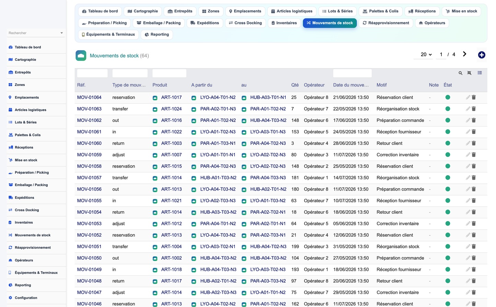This screenshot has height=307, width=496.
Task: Click the clear filters icon
Action: (469, 73)
